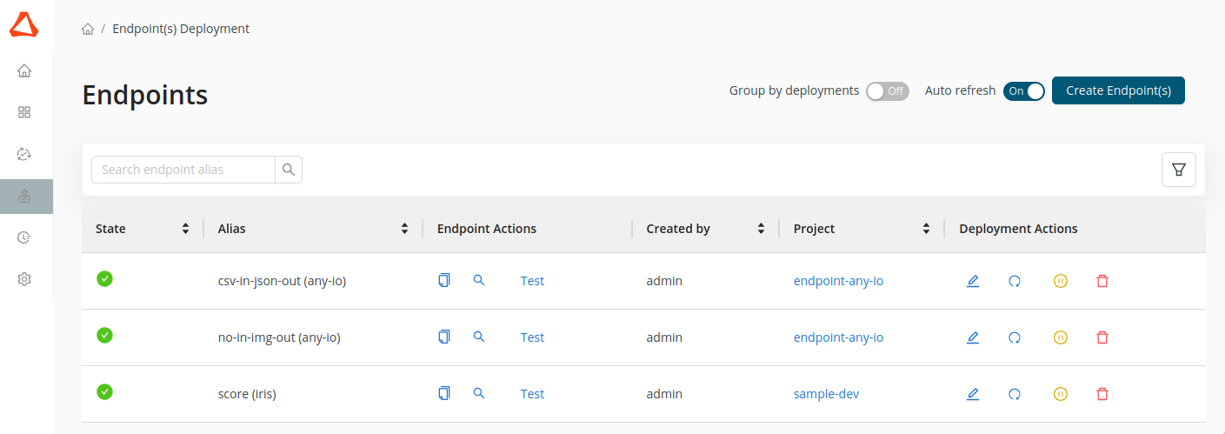Open the settings gear in sidebar
This screenshot has width=1225, height=434.
[24, 279]
